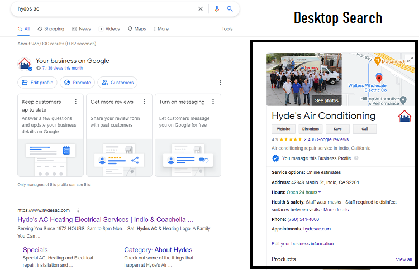Click the red location pin on the map
This screenshot has height=270, width=419.
click(x=379, y=79)
